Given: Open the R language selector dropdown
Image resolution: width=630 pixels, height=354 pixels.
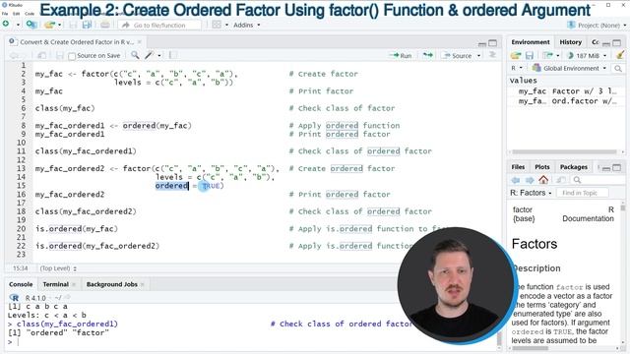Looking at the screenshot, I should pos(517,68).
